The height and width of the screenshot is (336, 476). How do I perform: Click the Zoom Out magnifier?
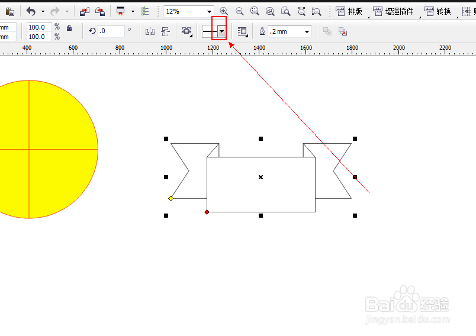(240, 11)
